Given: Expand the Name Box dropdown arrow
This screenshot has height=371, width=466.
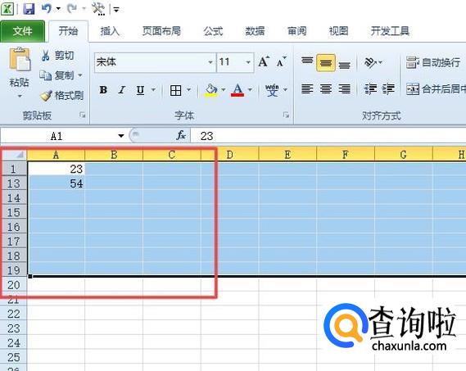Looking at the screenshot, I should pos(120,136).
